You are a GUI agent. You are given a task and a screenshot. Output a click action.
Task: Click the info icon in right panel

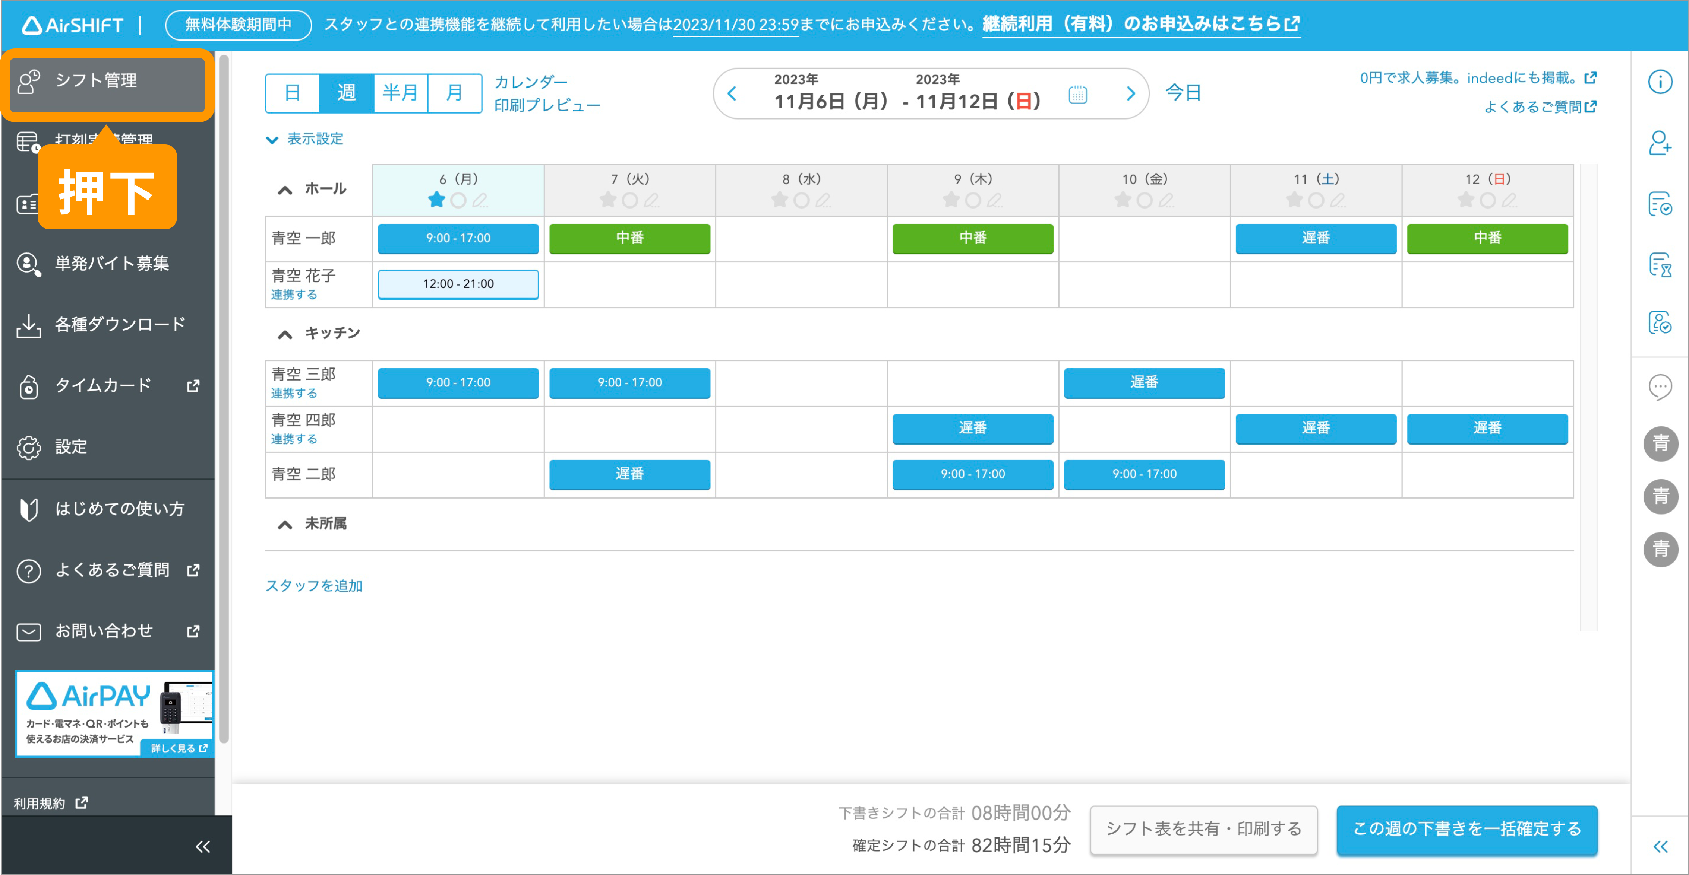[1660, 82]
